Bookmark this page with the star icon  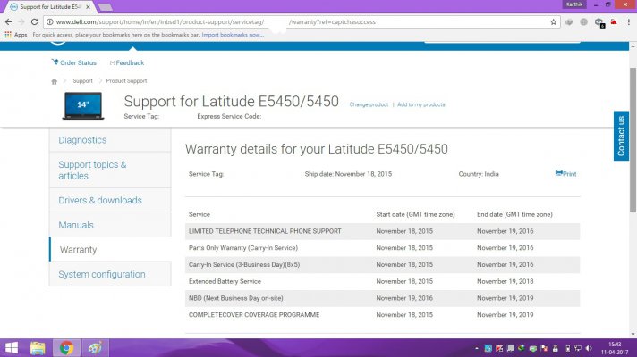click(553, 22)
